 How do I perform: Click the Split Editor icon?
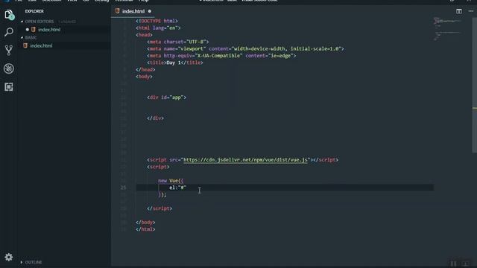pos(459,11)
